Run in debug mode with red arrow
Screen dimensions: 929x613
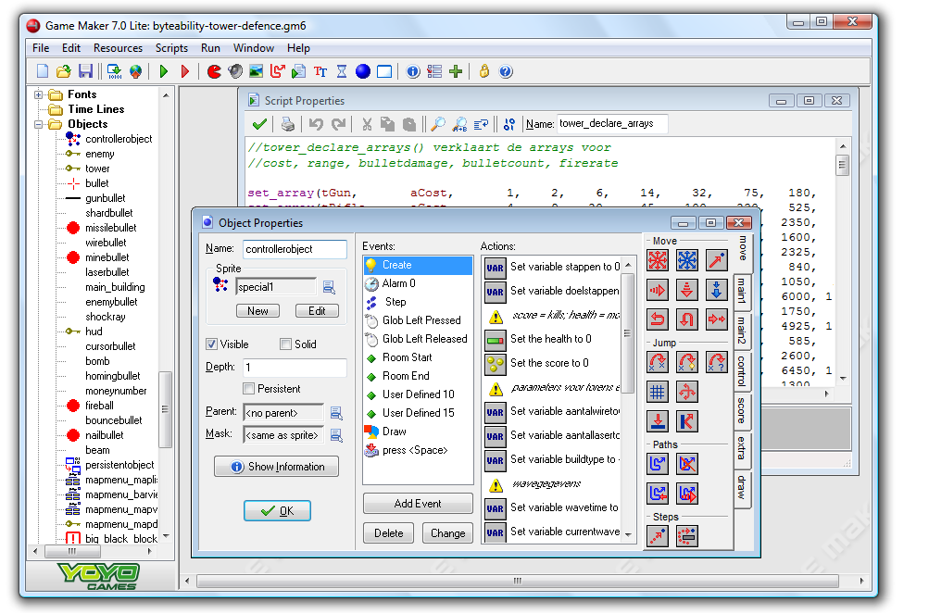185,71
